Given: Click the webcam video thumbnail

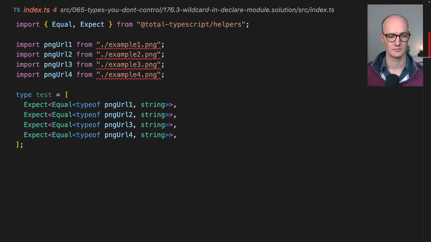Looking at the screenshot, I should click(x=395, y=45).
